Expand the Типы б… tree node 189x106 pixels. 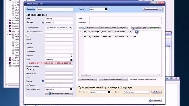coord(7,24)
